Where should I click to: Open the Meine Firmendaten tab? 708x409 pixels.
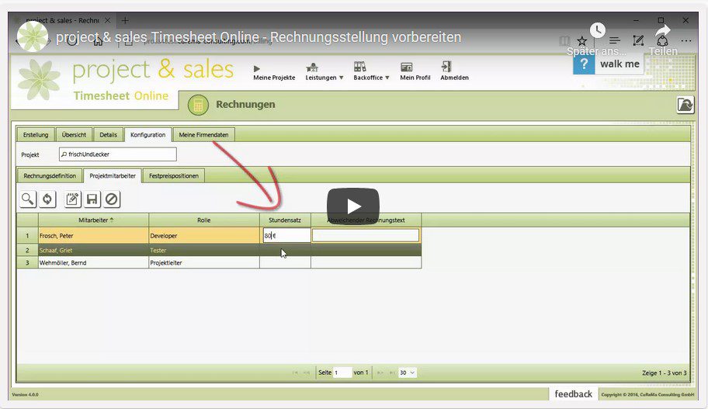[203, 134]
